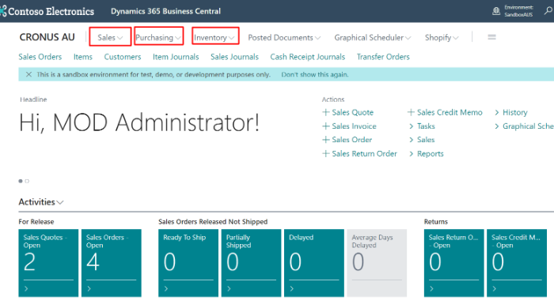The height and width of the screenshot is (308, 554).
Task: Open Sales Orders navigation link
Action: point(40,57)
